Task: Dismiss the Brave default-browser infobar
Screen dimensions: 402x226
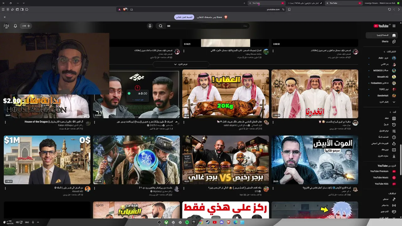Action: pyautogui.click(x=5, y=17)
